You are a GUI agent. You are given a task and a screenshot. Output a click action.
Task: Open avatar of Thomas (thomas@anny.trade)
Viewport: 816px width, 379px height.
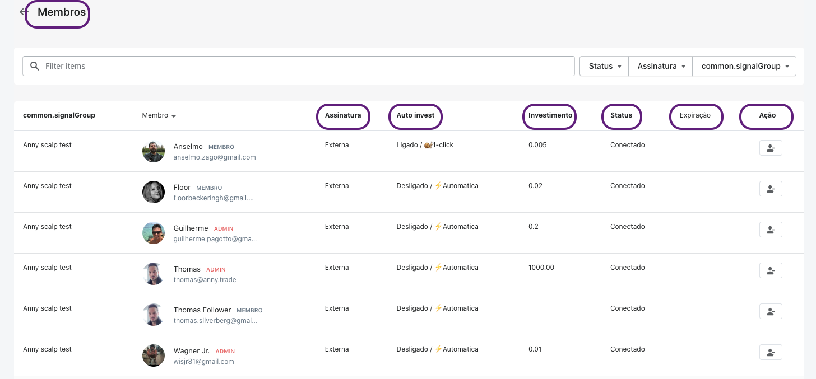(x=154, y=274)
